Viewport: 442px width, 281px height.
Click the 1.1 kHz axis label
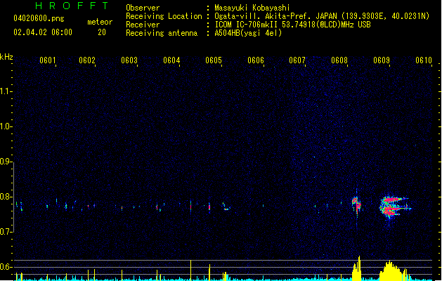pyautogui.click(x=6, y=91)
